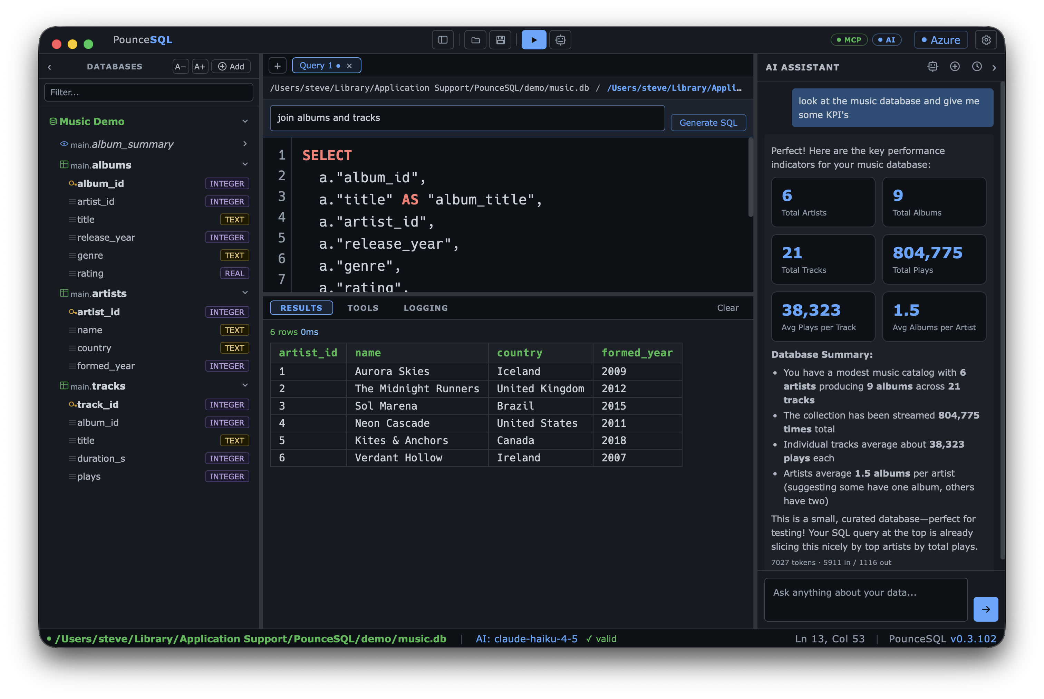This screenshot has width=1044, height=699.
Task: Click the table icon beside main.artists
Action: (64, 293)
